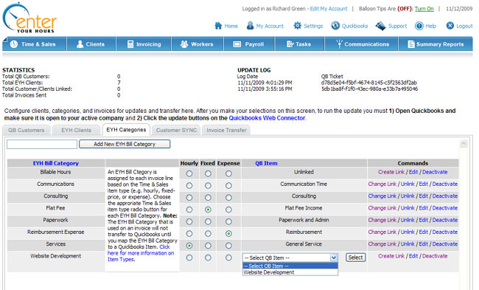This screenshot has height=290, width=479.
Task: Click the document icon beside Invoicing menu
Action: click(x=130, y=44)
